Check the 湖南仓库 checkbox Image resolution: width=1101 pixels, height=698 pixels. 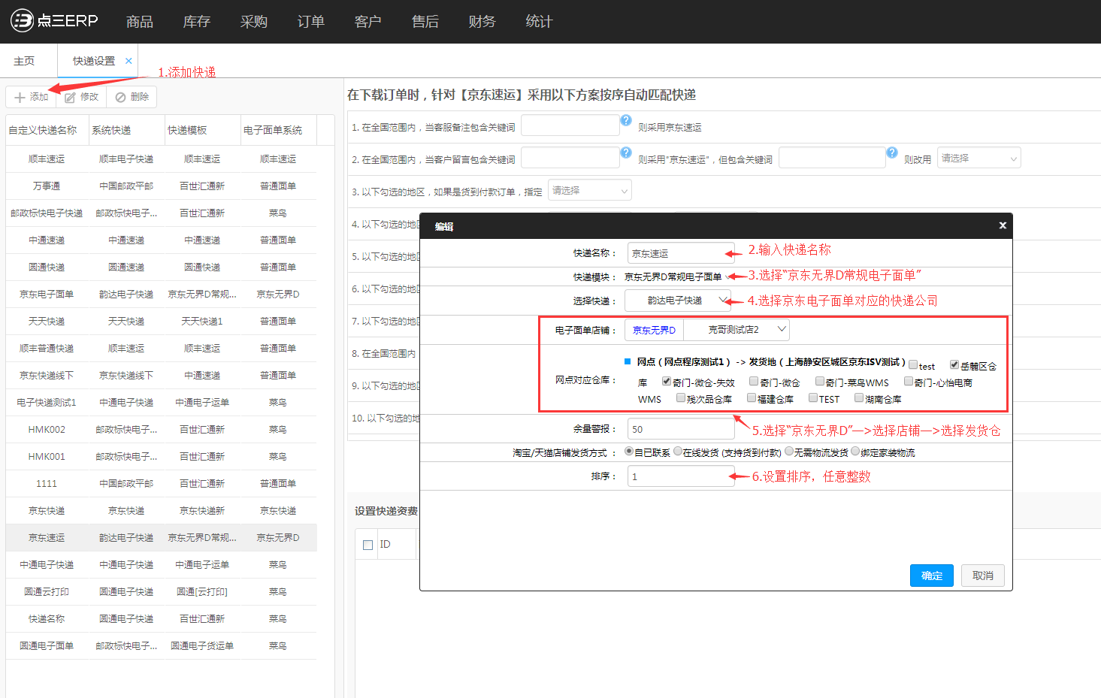pos(859,397)
